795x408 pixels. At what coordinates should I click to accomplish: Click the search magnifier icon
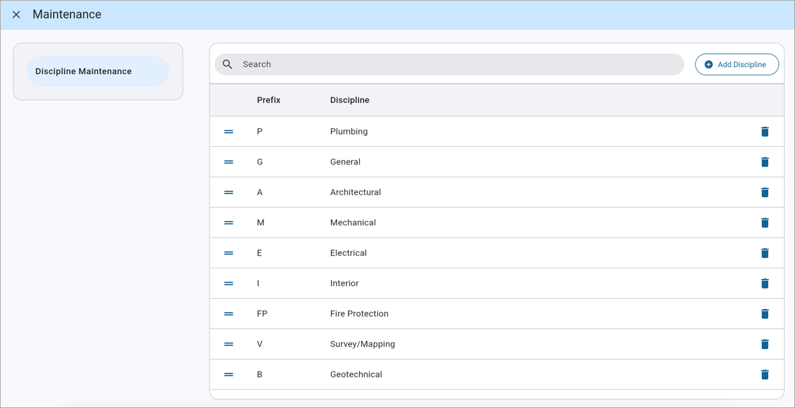(x=228, y=64)
